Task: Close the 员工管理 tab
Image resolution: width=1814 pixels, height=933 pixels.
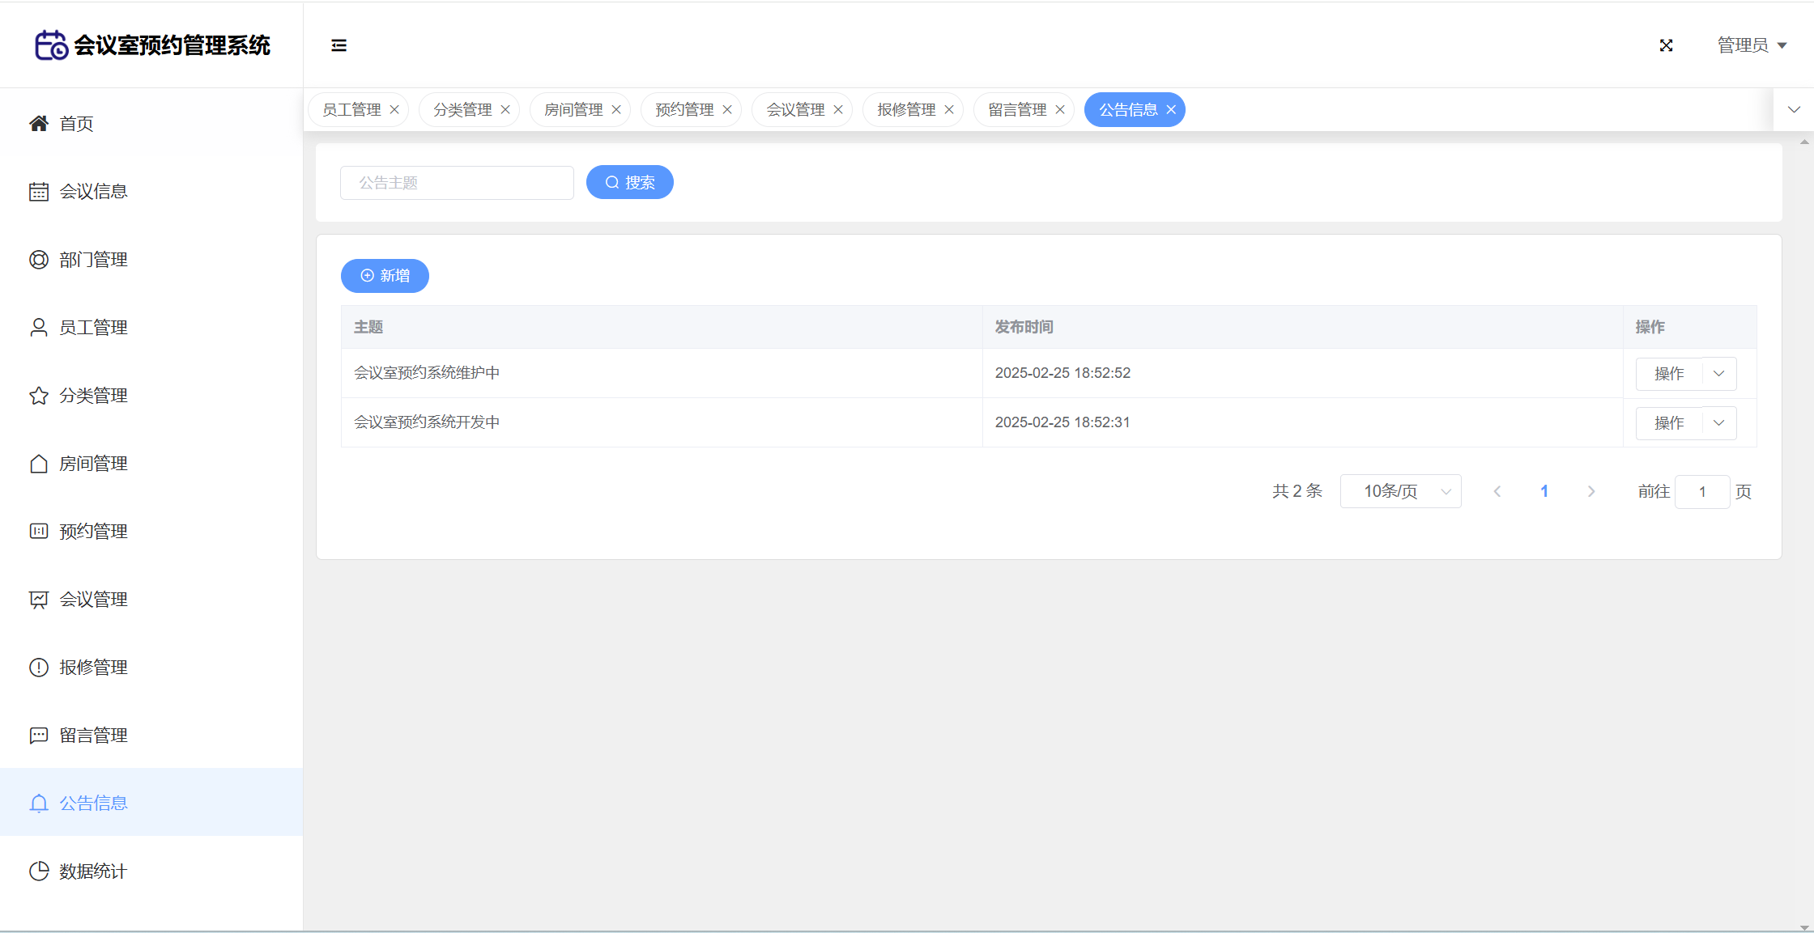Action: pos(394,110)
